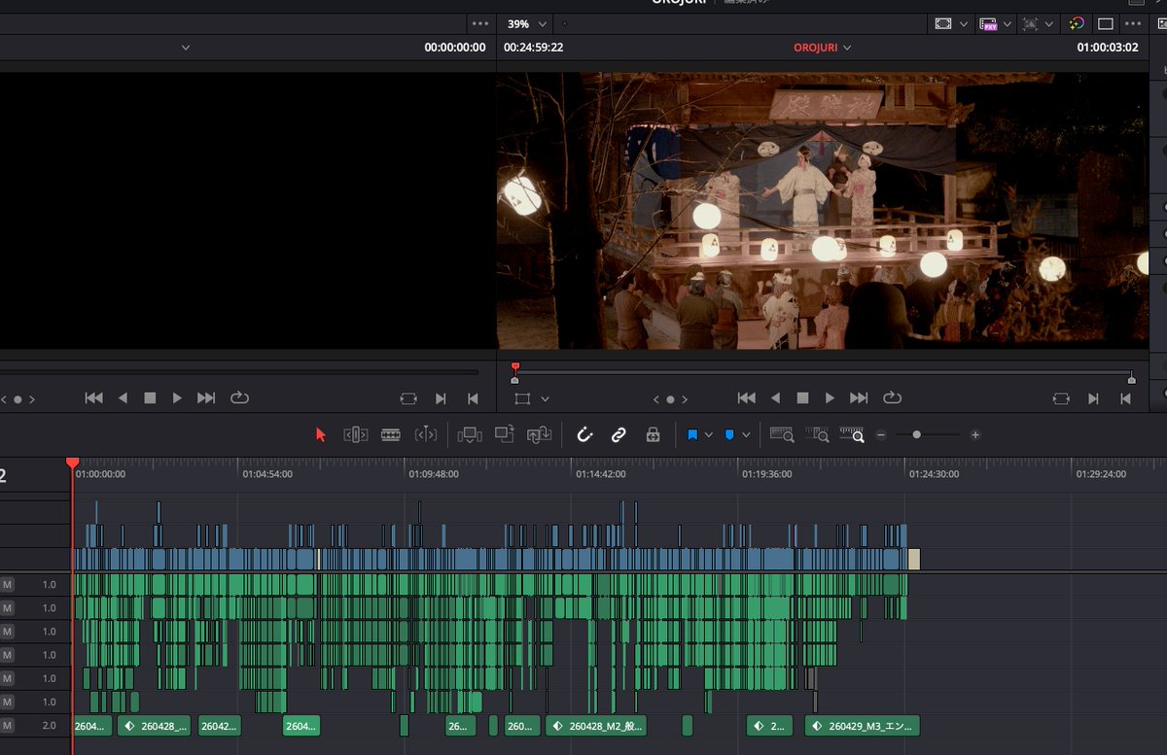
Task: Mute the fifth audio track M button
Action: click(x=7, y=678)
